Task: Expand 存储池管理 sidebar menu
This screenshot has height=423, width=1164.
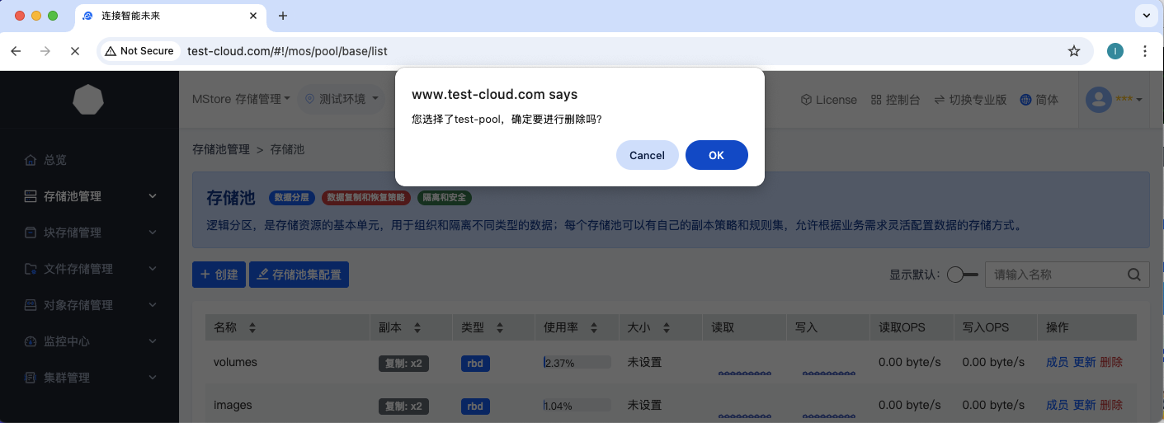Action: click(89, 196)
